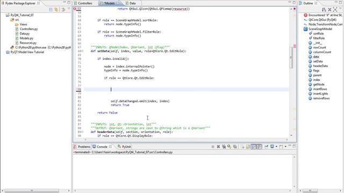
Task: Open Models.py in Package Explorer
Action: 26,38
